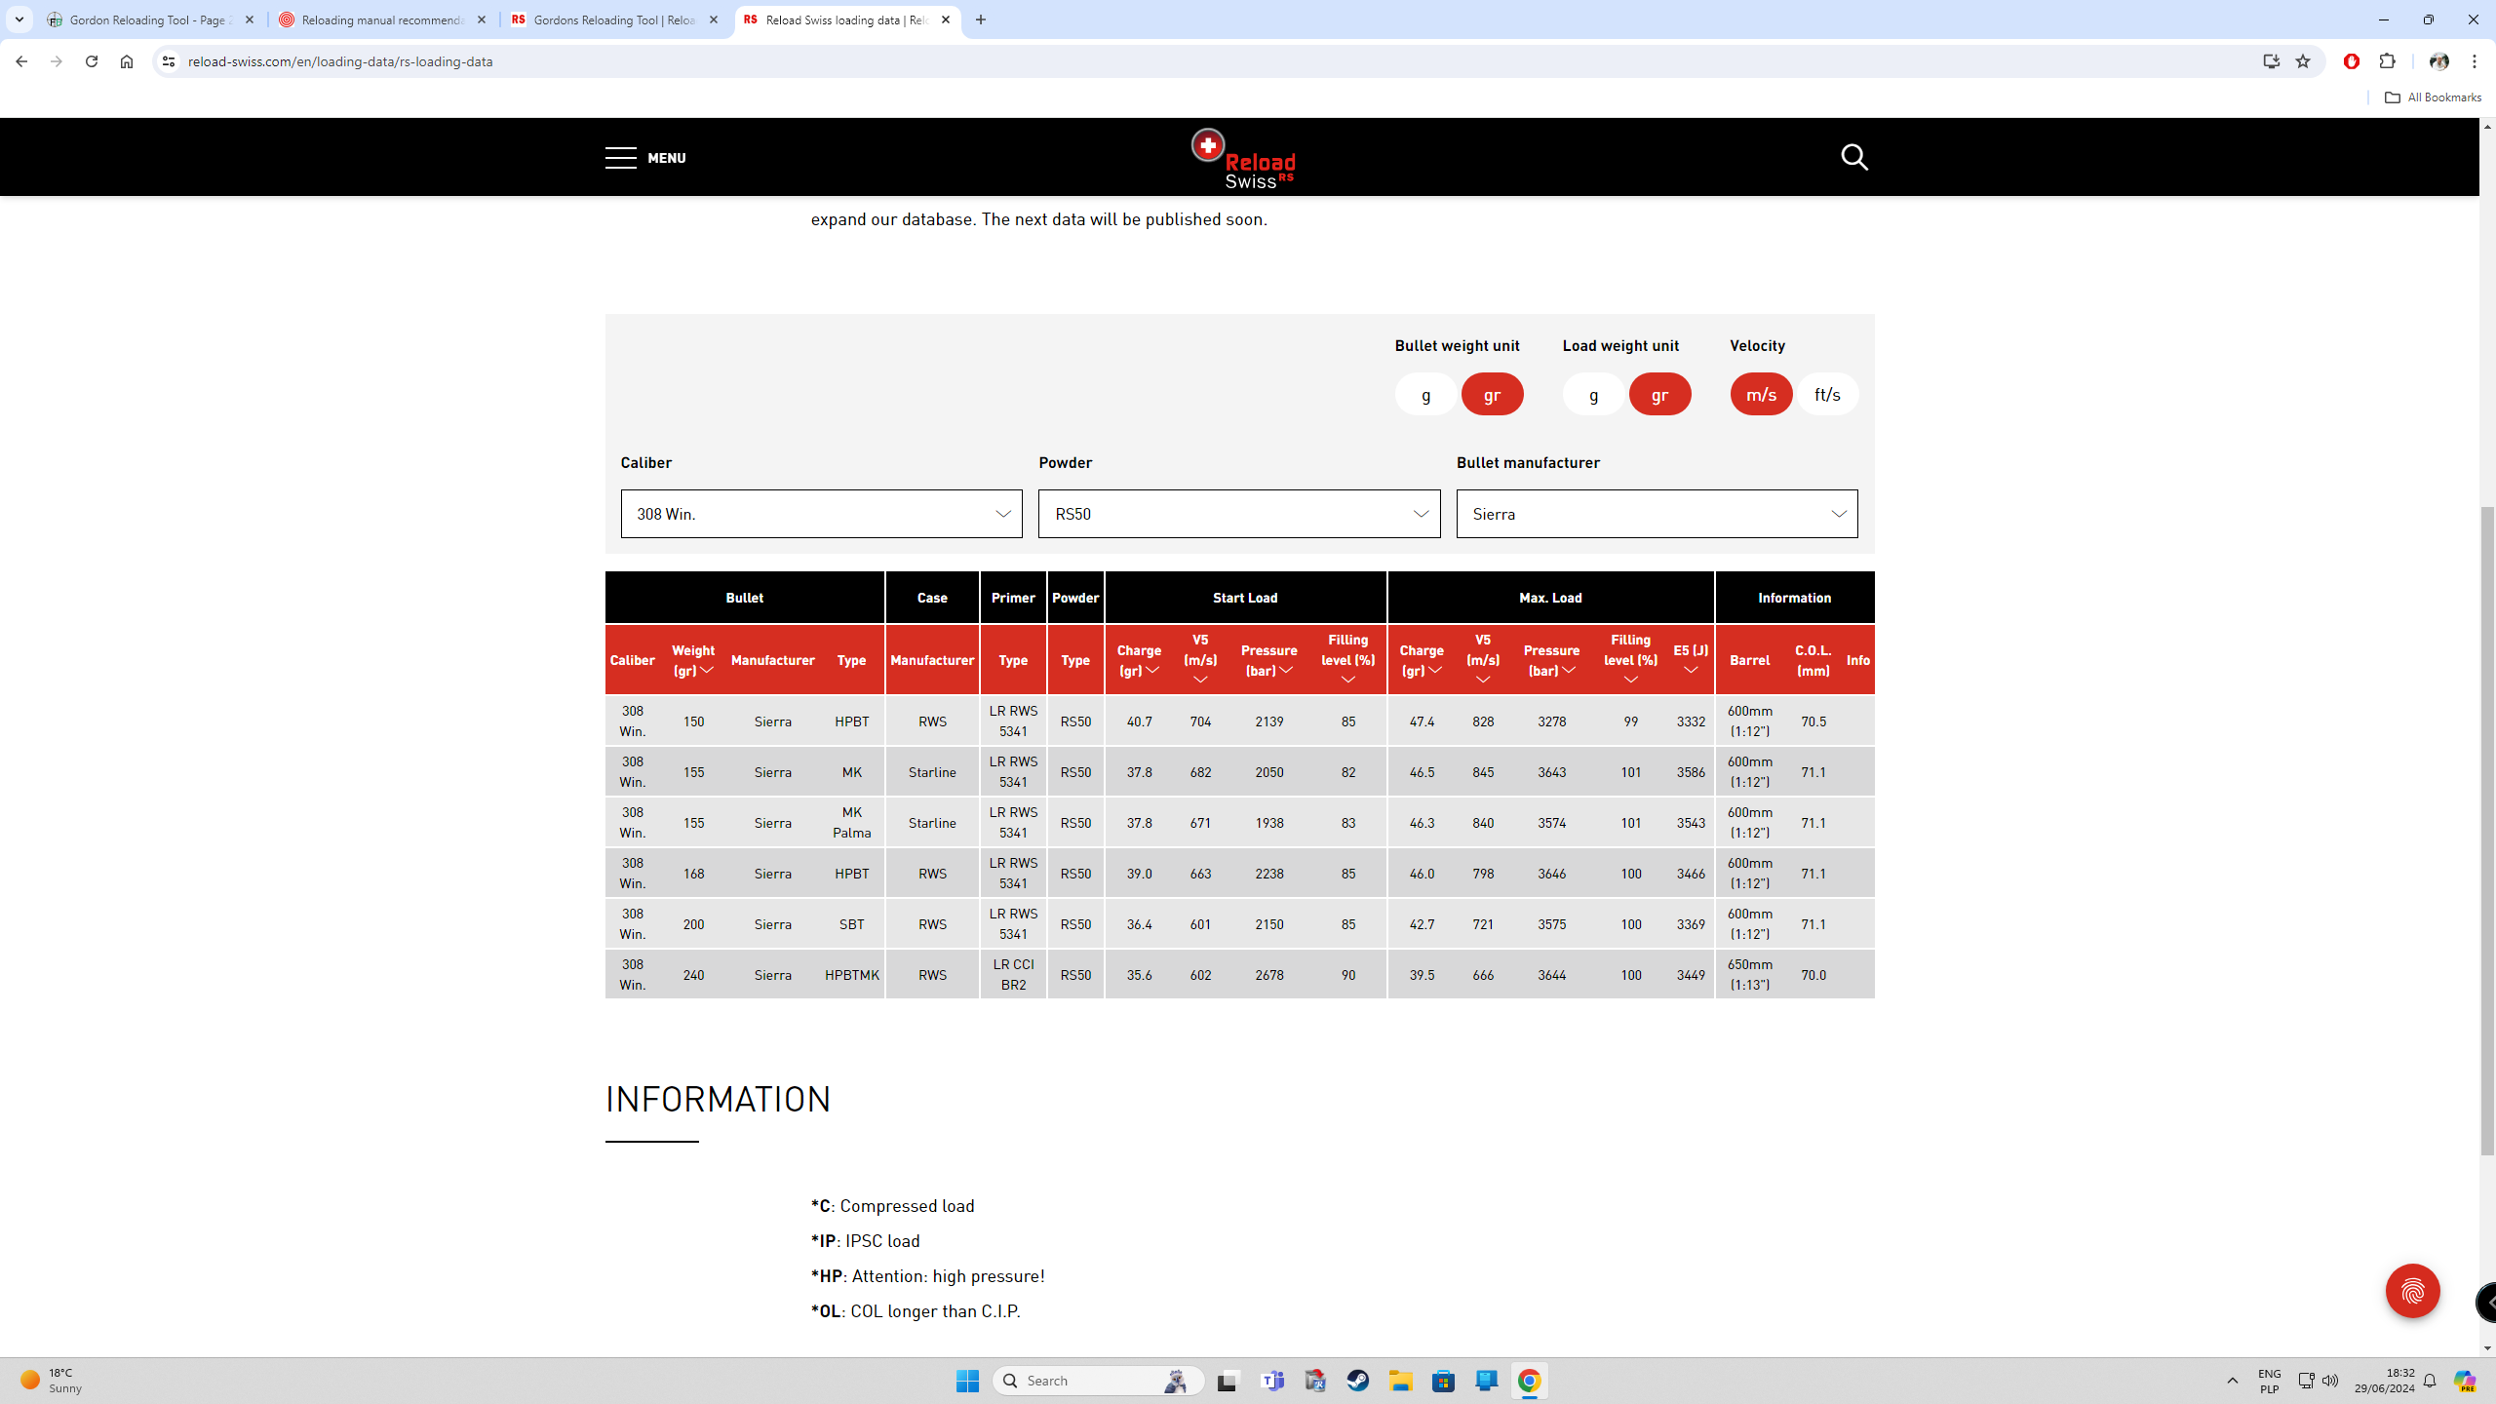This screenshot has height=1404, width=2496.
Task: View site information icon in address bar
Action: (x=169, y=61)
